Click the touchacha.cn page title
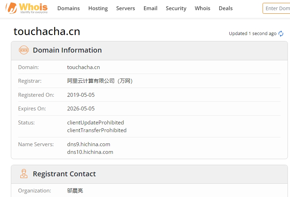The width and height of the screenshot is (290, 197). point(47,32)
